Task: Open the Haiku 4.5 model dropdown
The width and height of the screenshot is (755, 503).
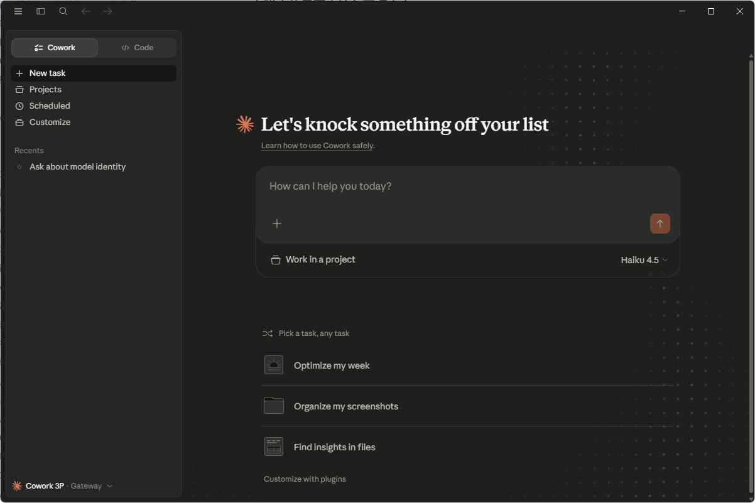Action: pyautogui.click(x=644, y=260)
